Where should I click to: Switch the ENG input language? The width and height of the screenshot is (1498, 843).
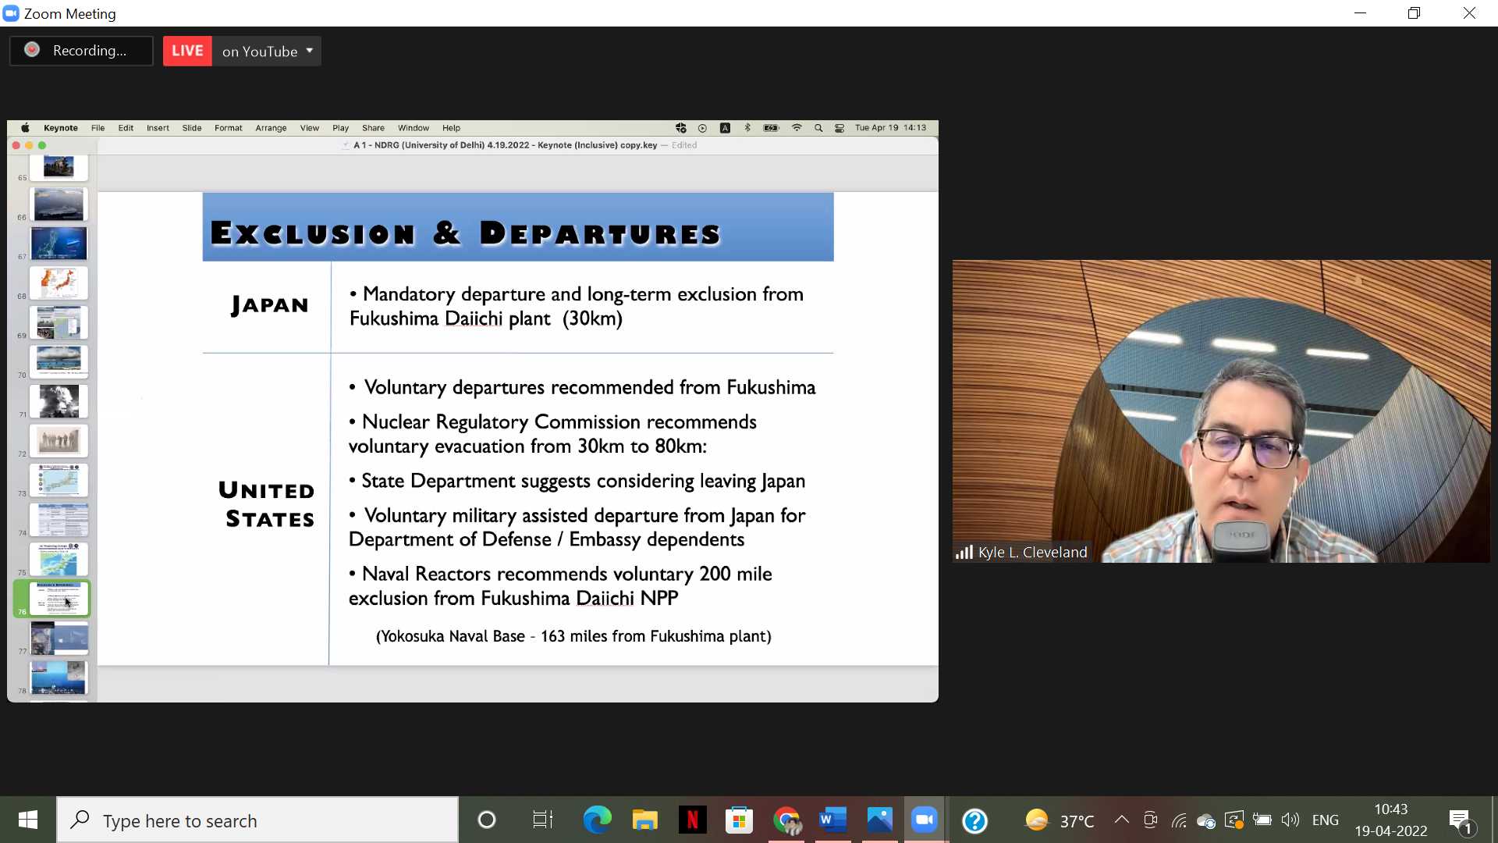(1325, 820)
